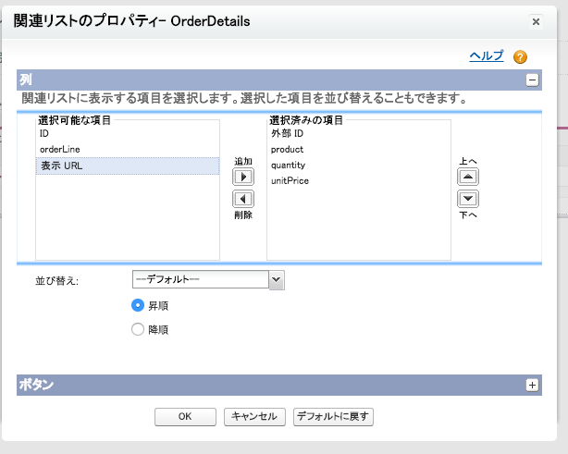
Task: Move selected item up with 上へ arrow
Action: (x=468, y=177)
